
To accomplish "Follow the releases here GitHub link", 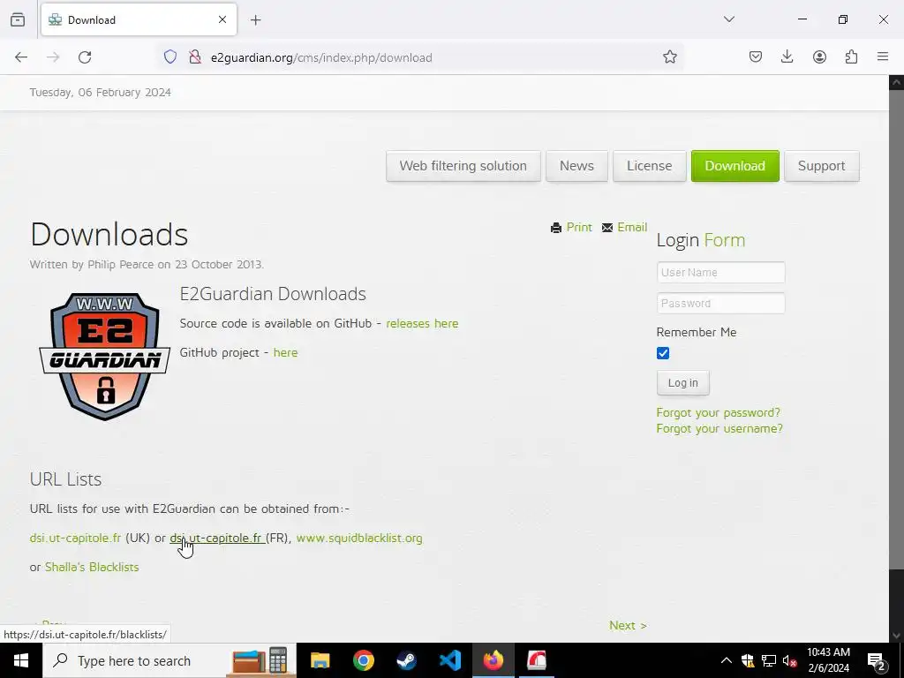I will 422,323.
